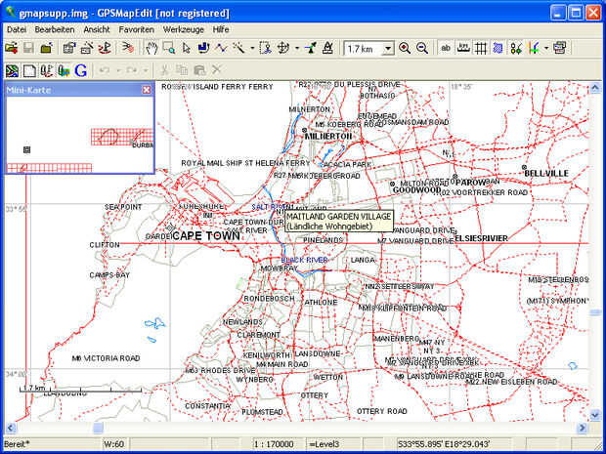This screenshot has height=454, width=606.
Task: Select the rectangle zoom tool
Action: 168,48
